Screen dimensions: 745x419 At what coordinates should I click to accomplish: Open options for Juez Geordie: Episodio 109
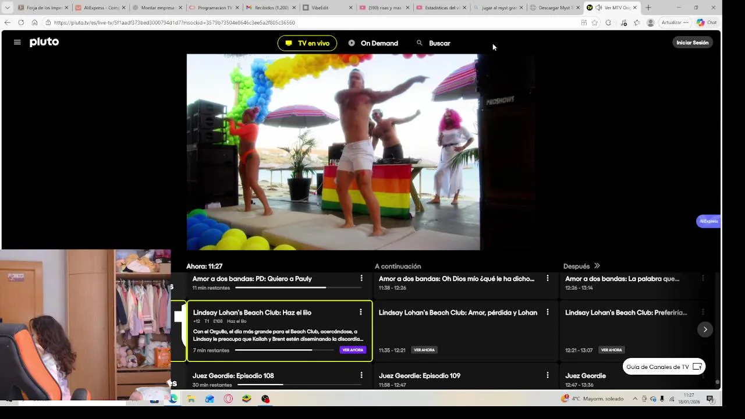(548, 375)
